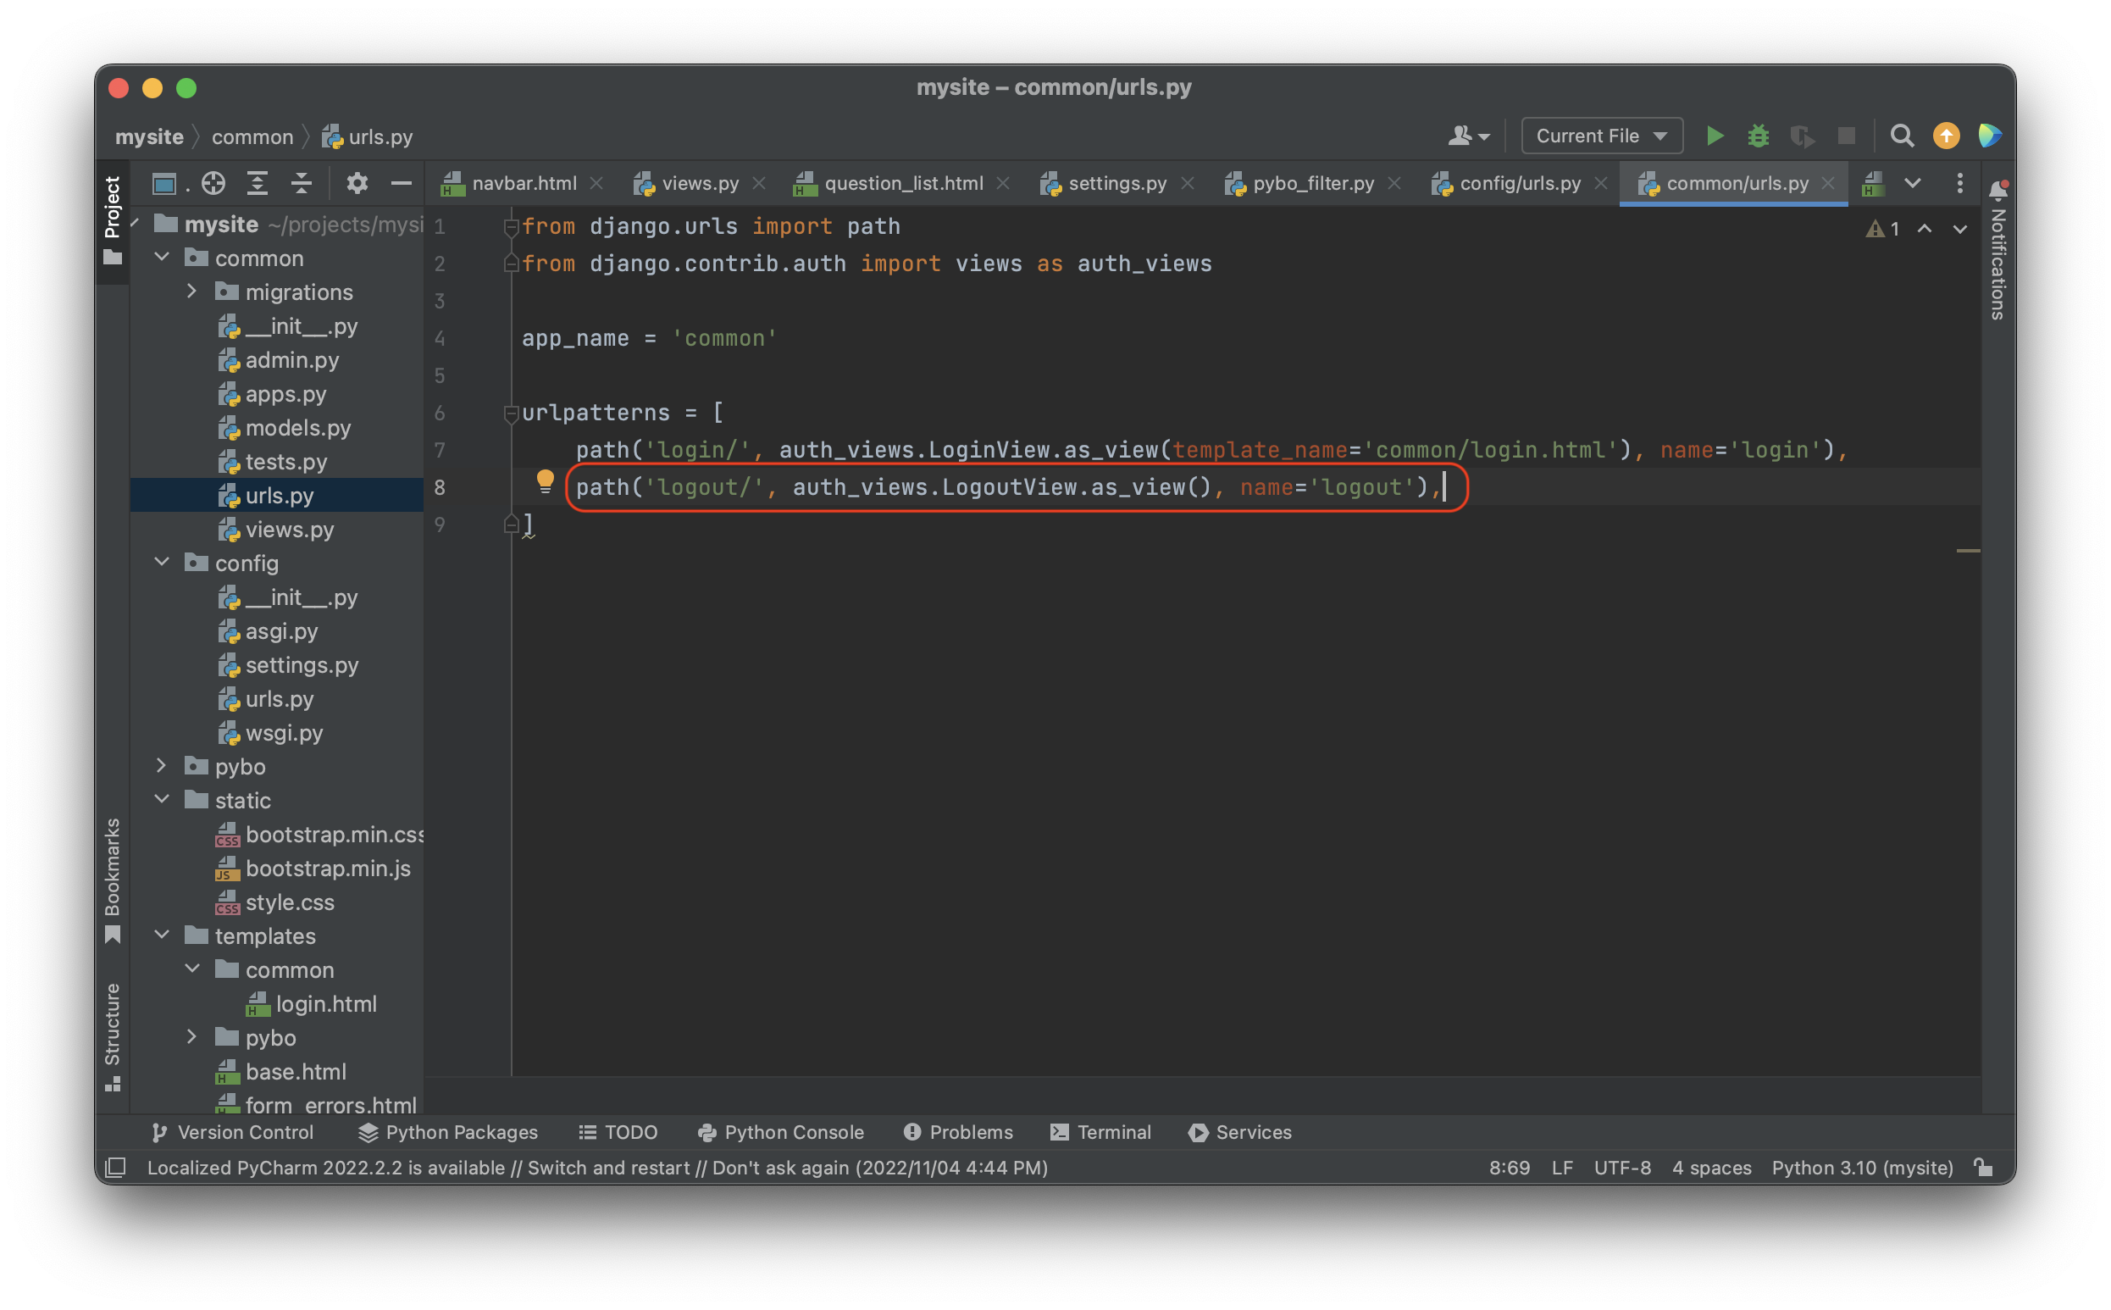Toggle the Bookmarks tool window
Screen dimensions: 2111x1310
point(113,880)
